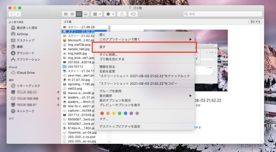The height and width of the screenshot is (152, 276).
Task: Choose 戻す in the context menu
Action: click(x=144, y=47)
